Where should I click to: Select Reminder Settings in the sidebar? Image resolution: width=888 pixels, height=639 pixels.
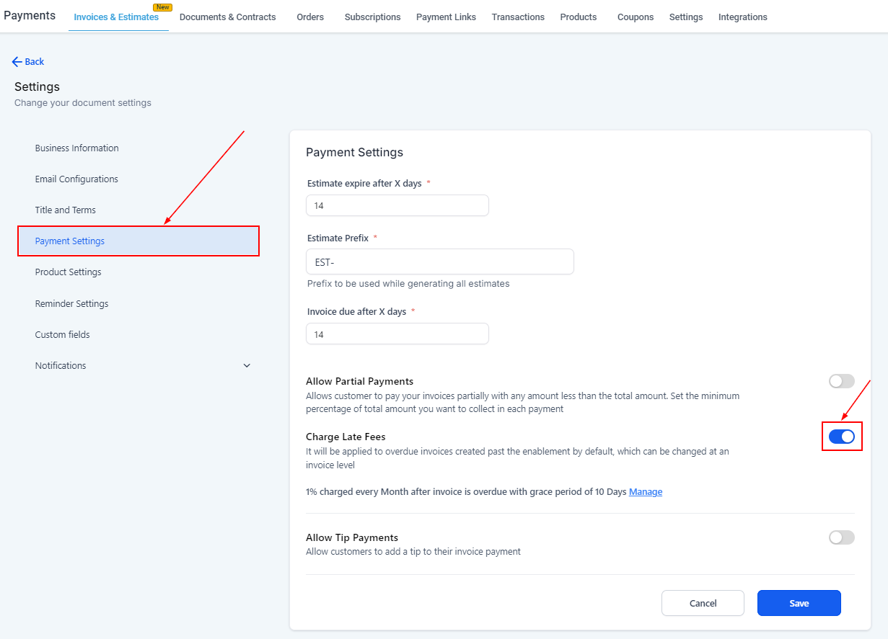click(71, 304)
